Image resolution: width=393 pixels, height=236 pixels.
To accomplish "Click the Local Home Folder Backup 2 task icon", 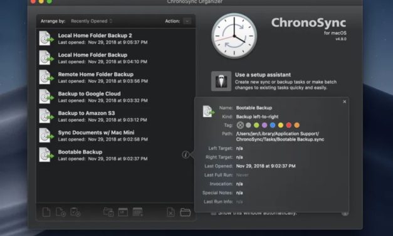I will (46, 38).
